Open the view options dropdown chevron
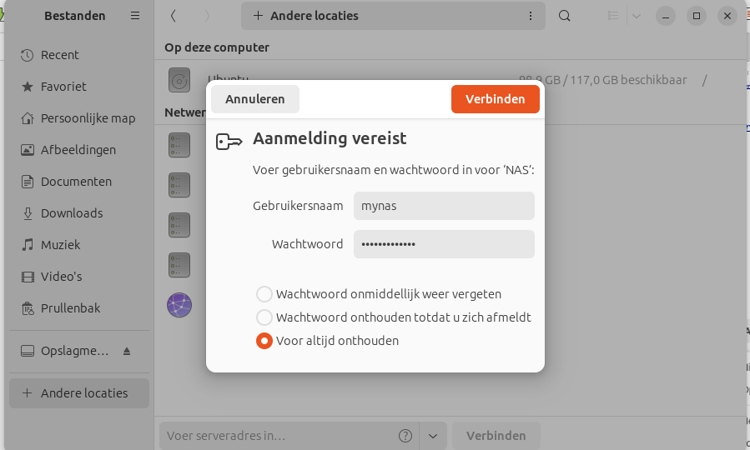 click(637, 16)
